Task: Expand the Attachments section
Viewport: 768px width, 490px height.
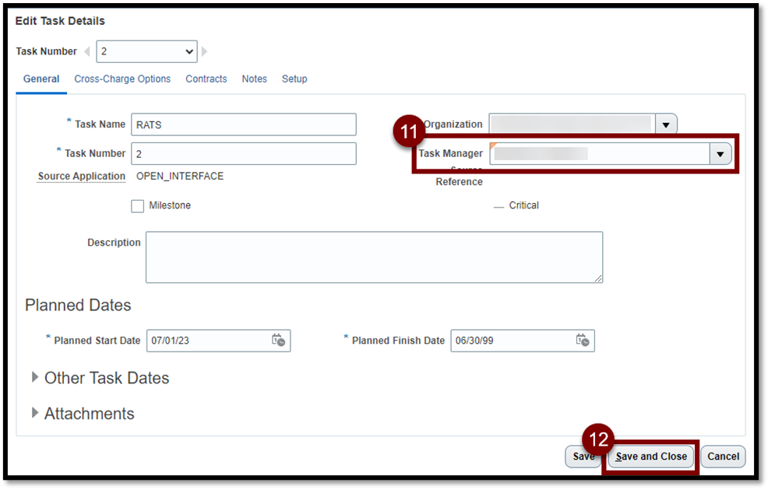Action: point(35,413)
